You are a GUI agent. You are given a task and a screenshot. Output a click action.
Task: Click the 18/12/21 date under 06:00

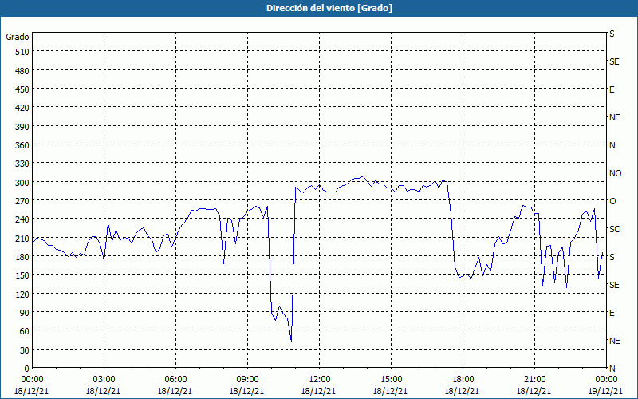coord(175,391)
